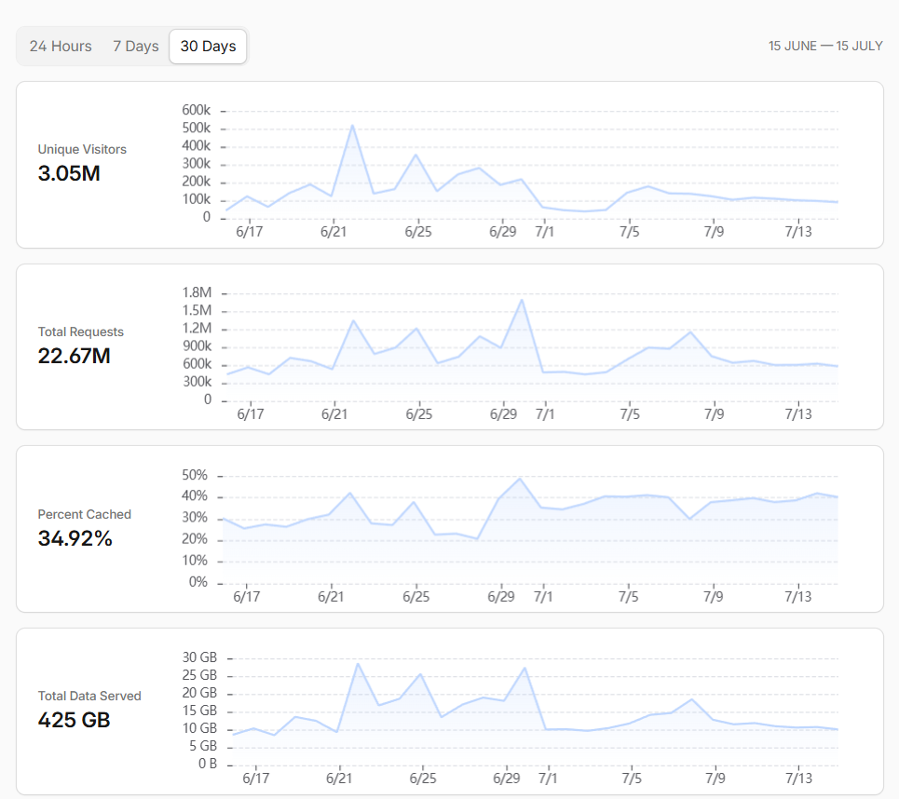
Task: Click the Total Requests peak near 6/29
Action: 521,300
